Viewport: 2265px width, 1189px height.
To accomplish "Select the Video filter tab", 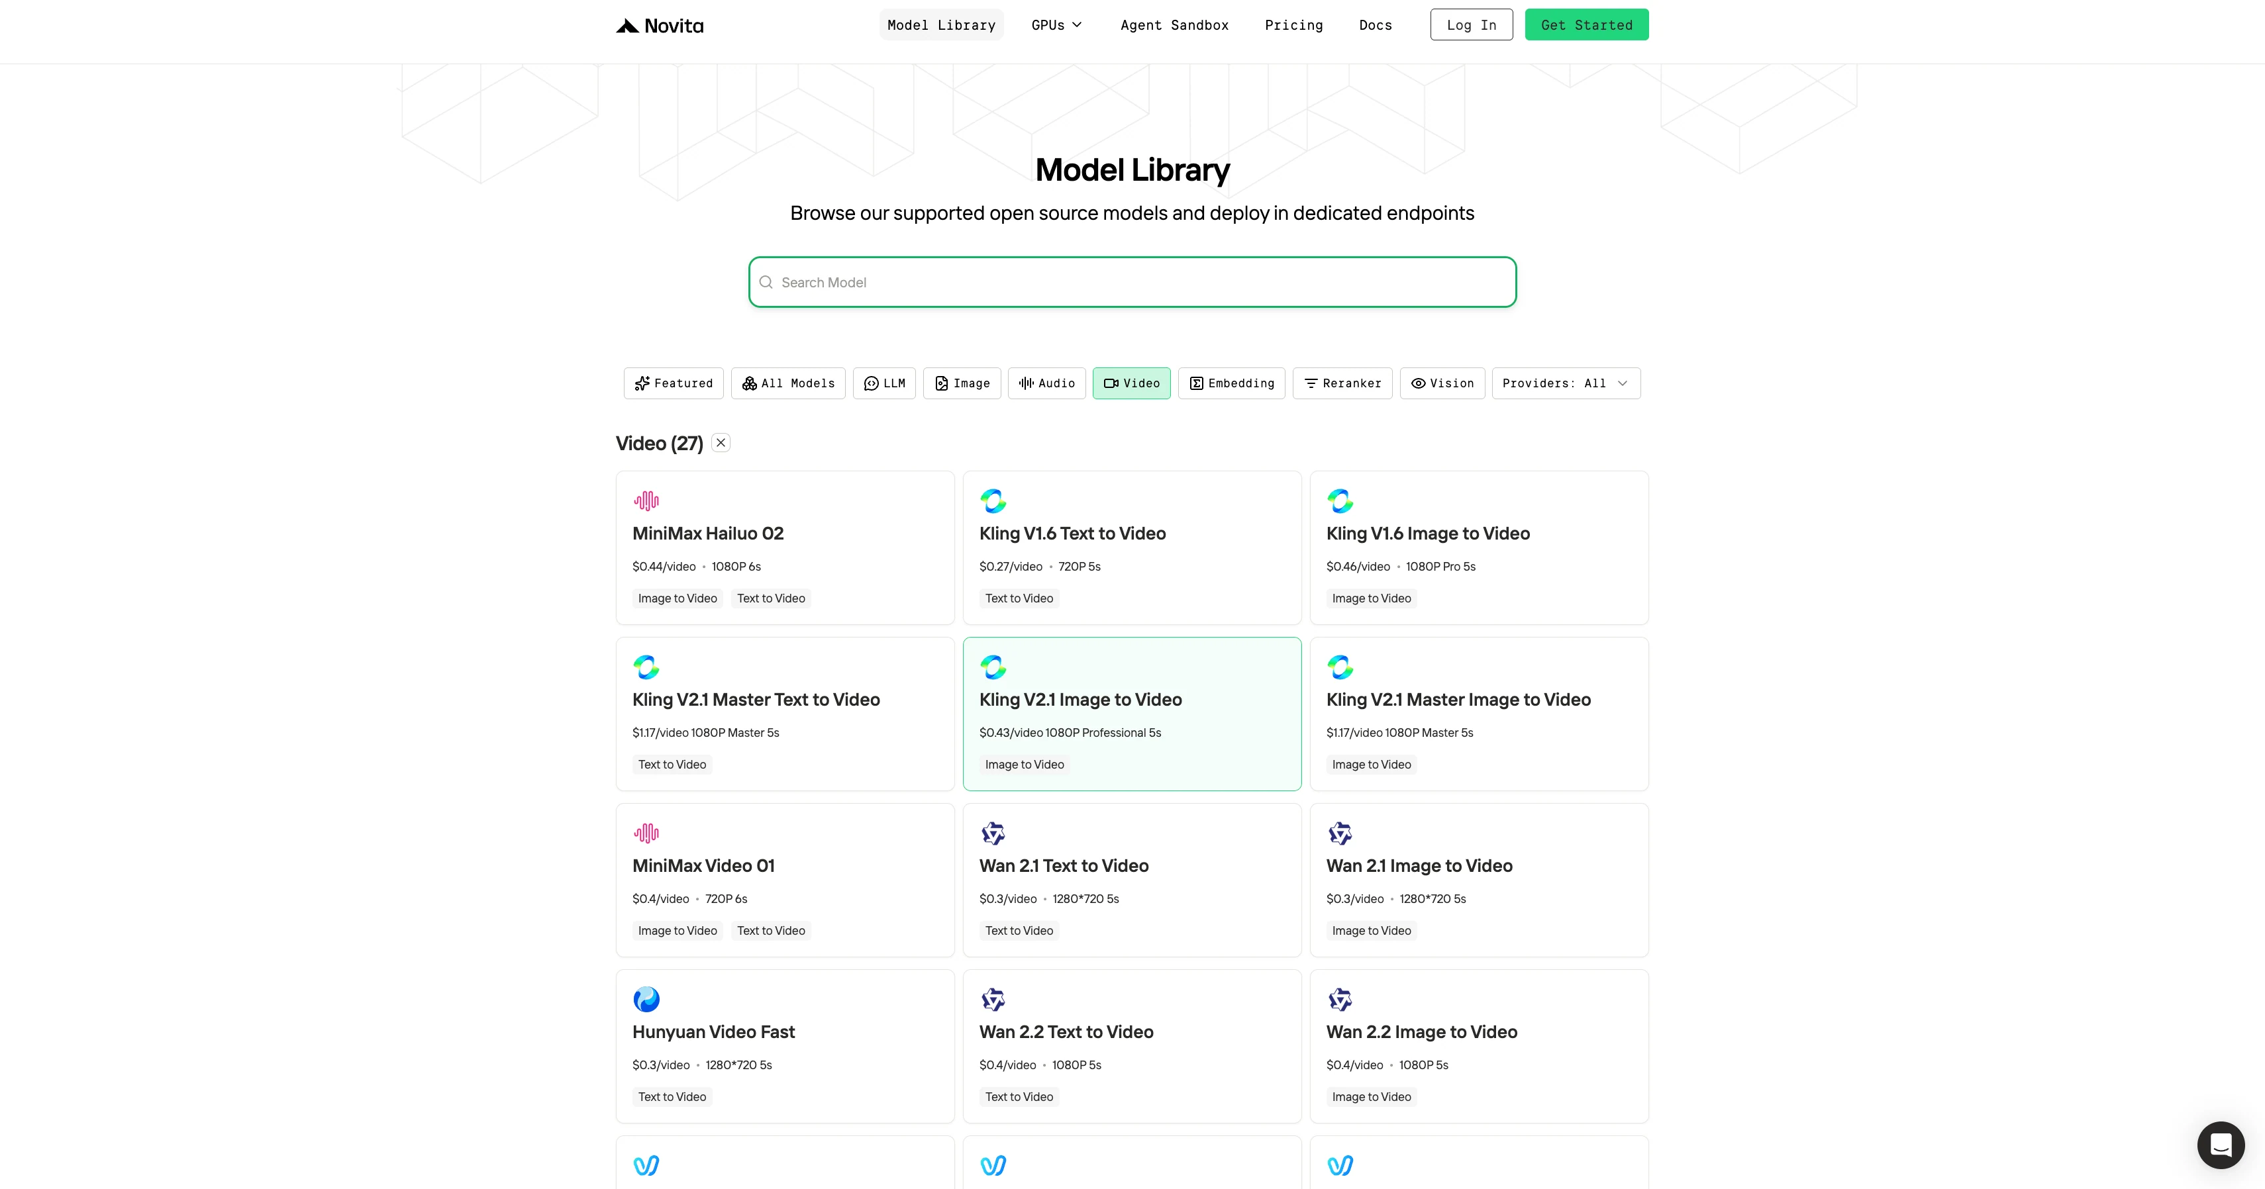I will tap(1132, 383).
